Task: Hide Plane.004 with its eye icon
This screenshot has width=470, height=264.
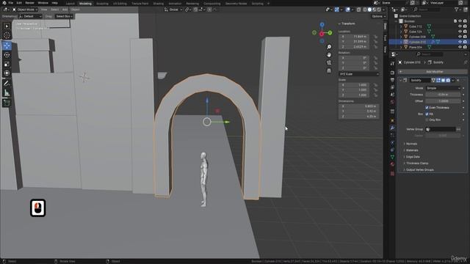Action: point(460,47)
